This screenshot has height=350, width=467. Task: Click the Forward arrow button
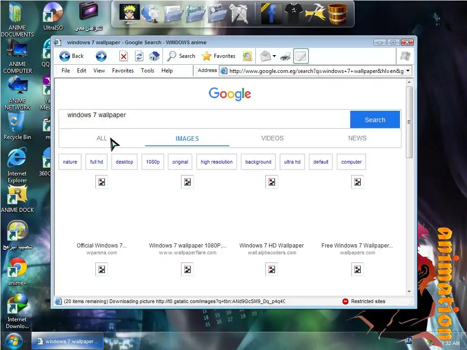click(101, 56)
